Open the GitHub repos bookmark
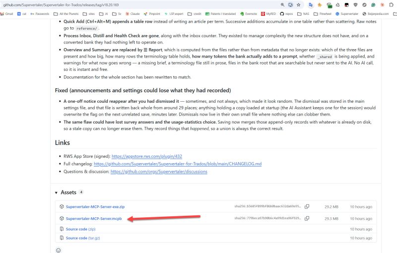The image size is (397, 253). pyautogui.click(x=286, y=14)
